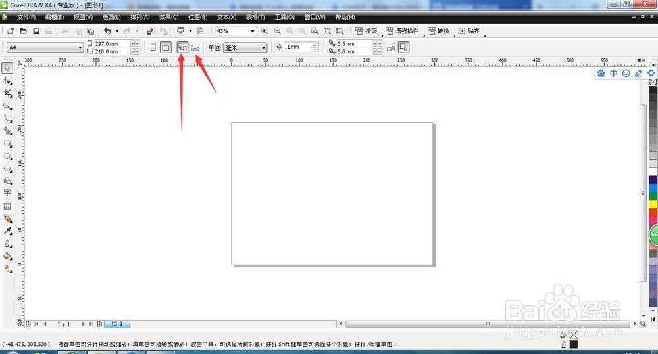Click the Cut scissors icon
The image size is (658, 354).
click(x=65, y=31)
